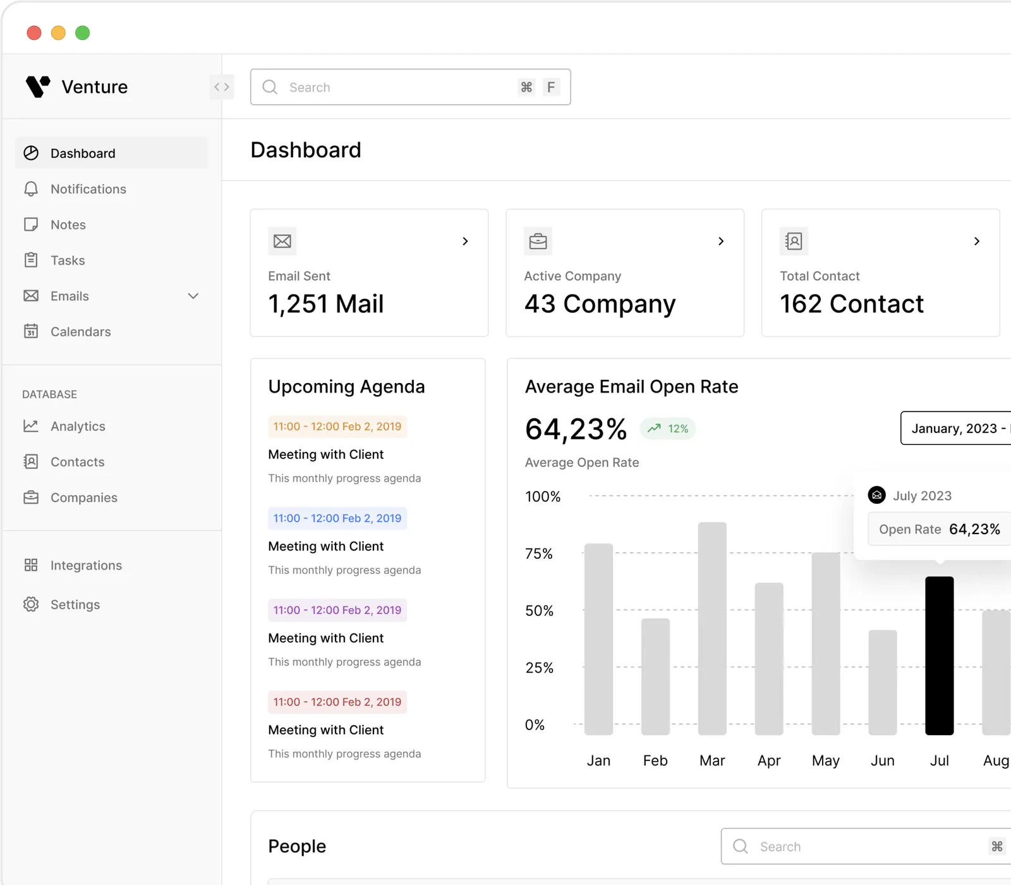The width and height of the screenshot is (1011, 885).
Task: Click the Tasks clipboard icon
Action: (x=31, y=260)
